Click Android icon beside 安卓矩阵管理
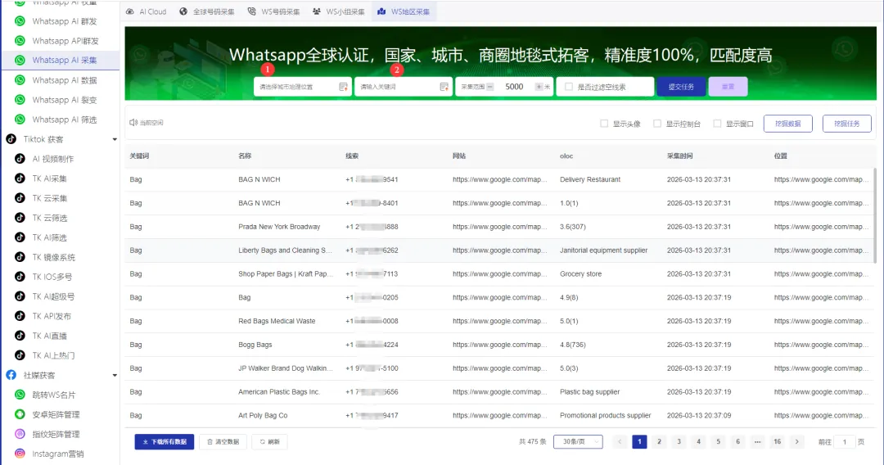The image size is (884, 465). pyautogui.click(x=20, y=414)
